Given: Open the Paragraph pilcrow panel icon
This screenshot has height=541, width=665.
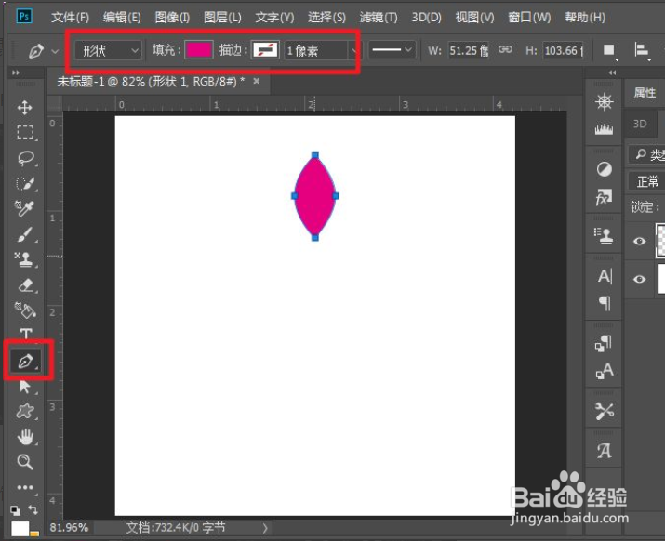Looking at the screenshot, I should point(605,303).
